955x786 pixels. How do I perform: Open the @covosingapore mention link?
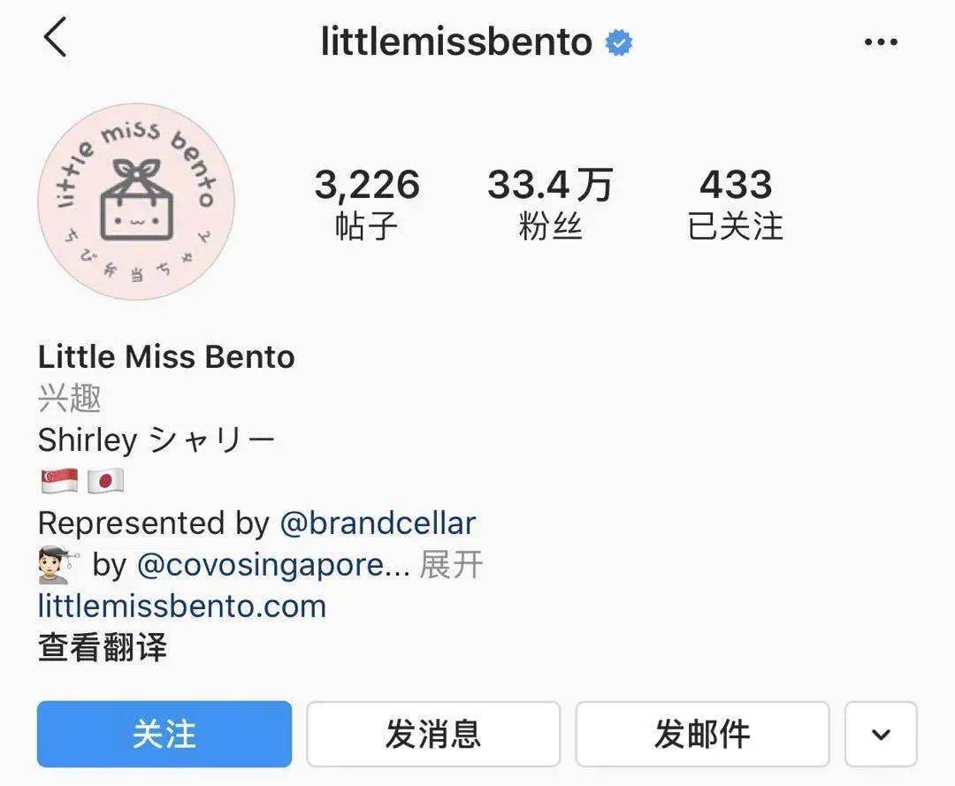click(273, 565)
